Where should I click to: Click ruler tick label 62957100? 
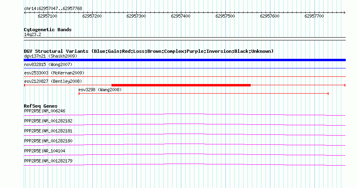pyautogui.click(x=47, y=16)
